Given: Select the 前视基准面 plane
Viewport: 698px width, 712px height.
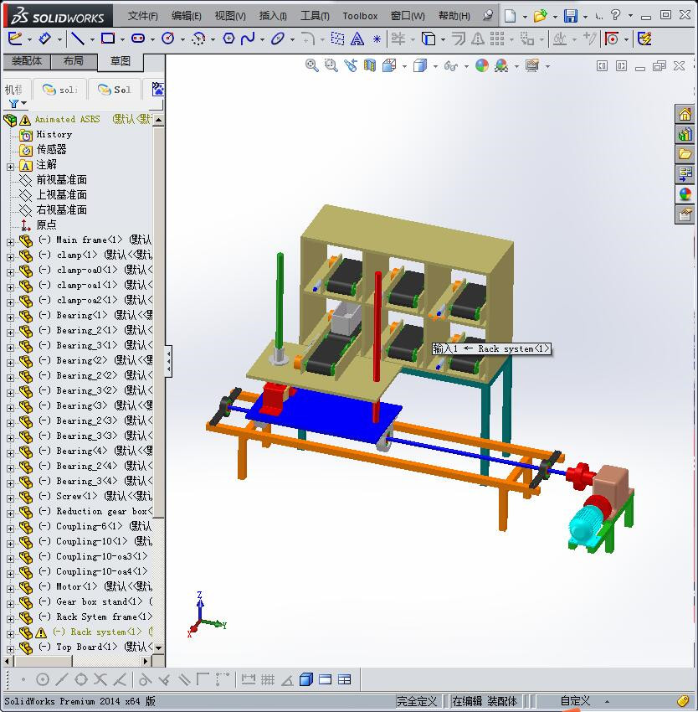Looking at the screenshot, I should click(x=61, y=180).
